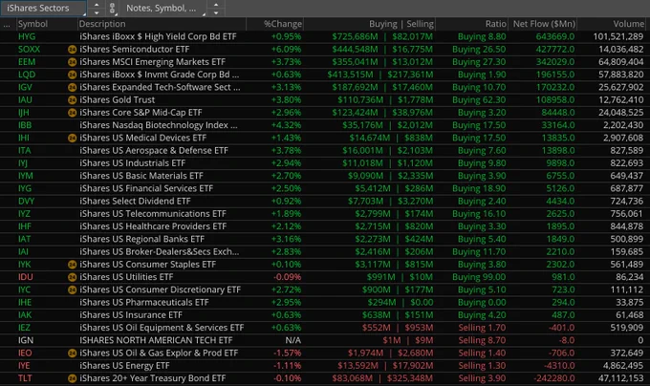650x386 pixels.
Task: Click the 24-hour badge on the IEO row
Action: point(72,354)
